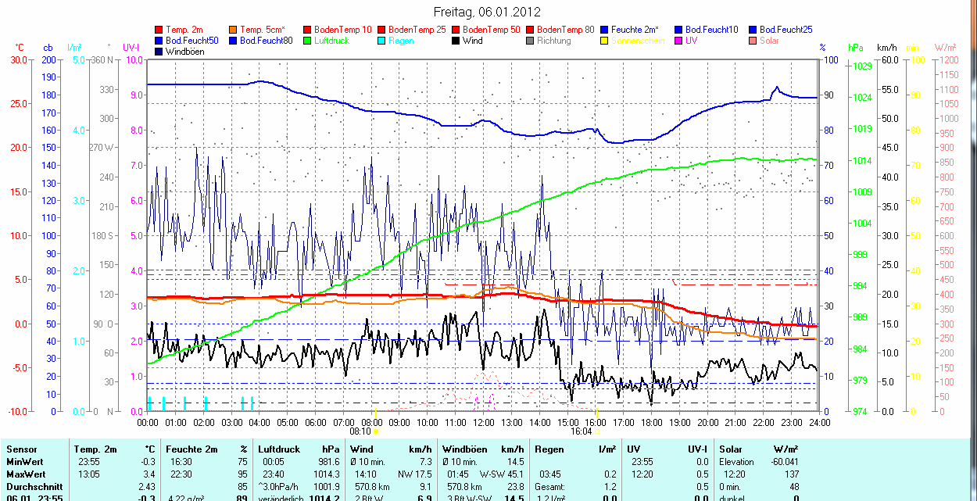Click the sunrise marker at 08:10
977x501 pixels.
click(x=376, y=431)
